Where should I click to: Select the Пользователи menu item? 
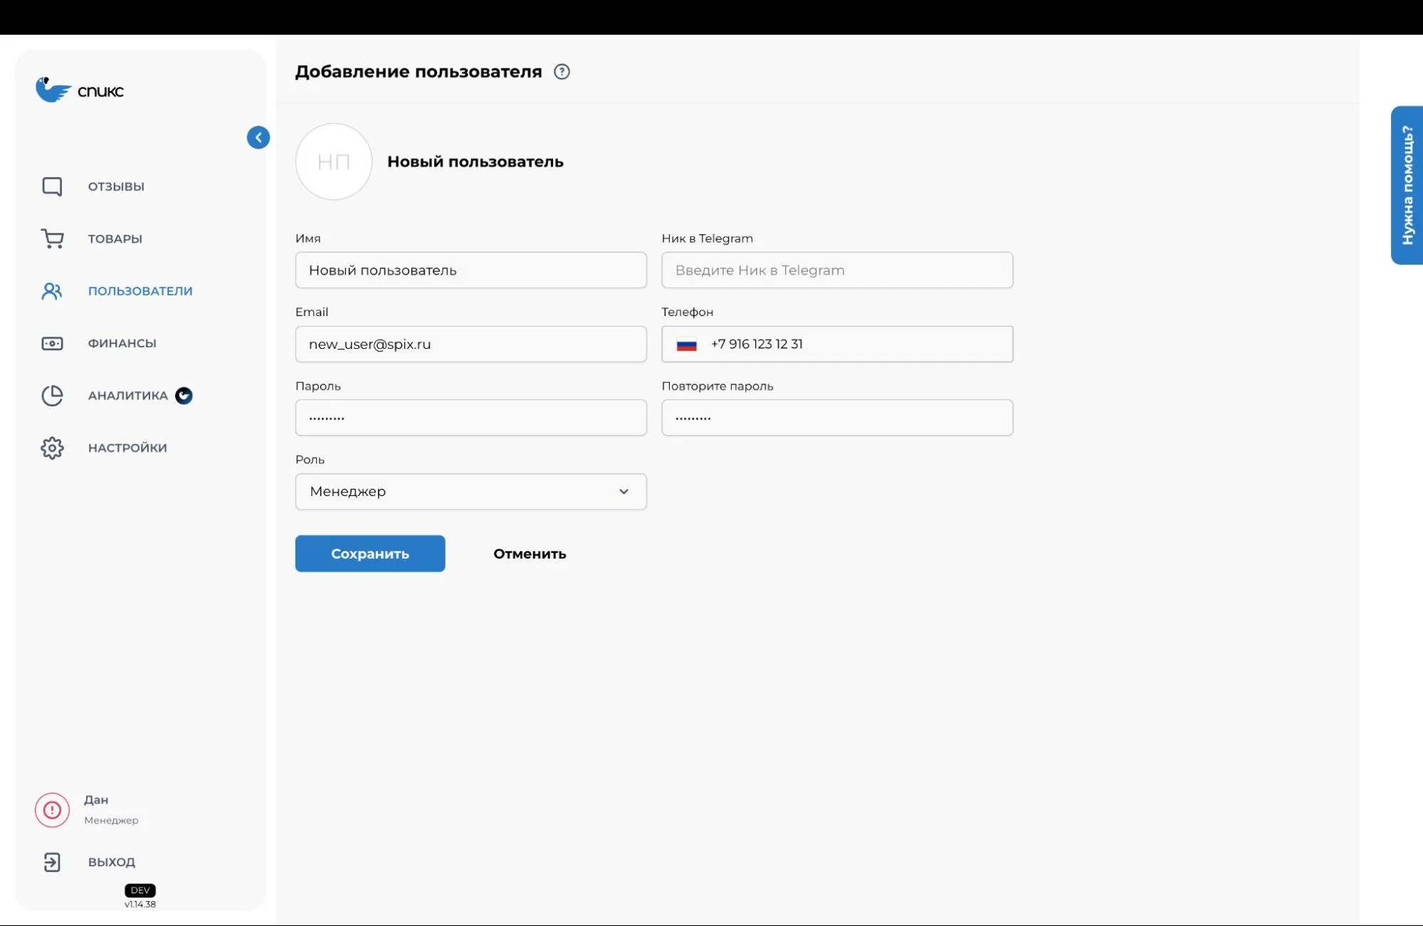point(140,291)
